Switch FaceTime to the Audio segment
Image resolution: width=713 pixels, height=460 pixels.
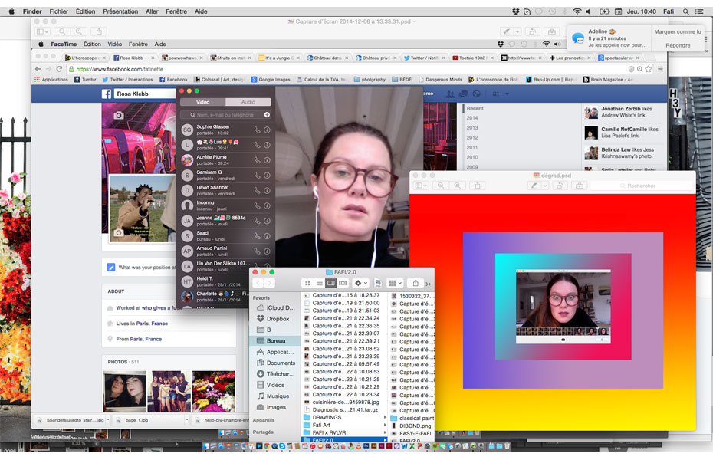[x=248, y=102]
